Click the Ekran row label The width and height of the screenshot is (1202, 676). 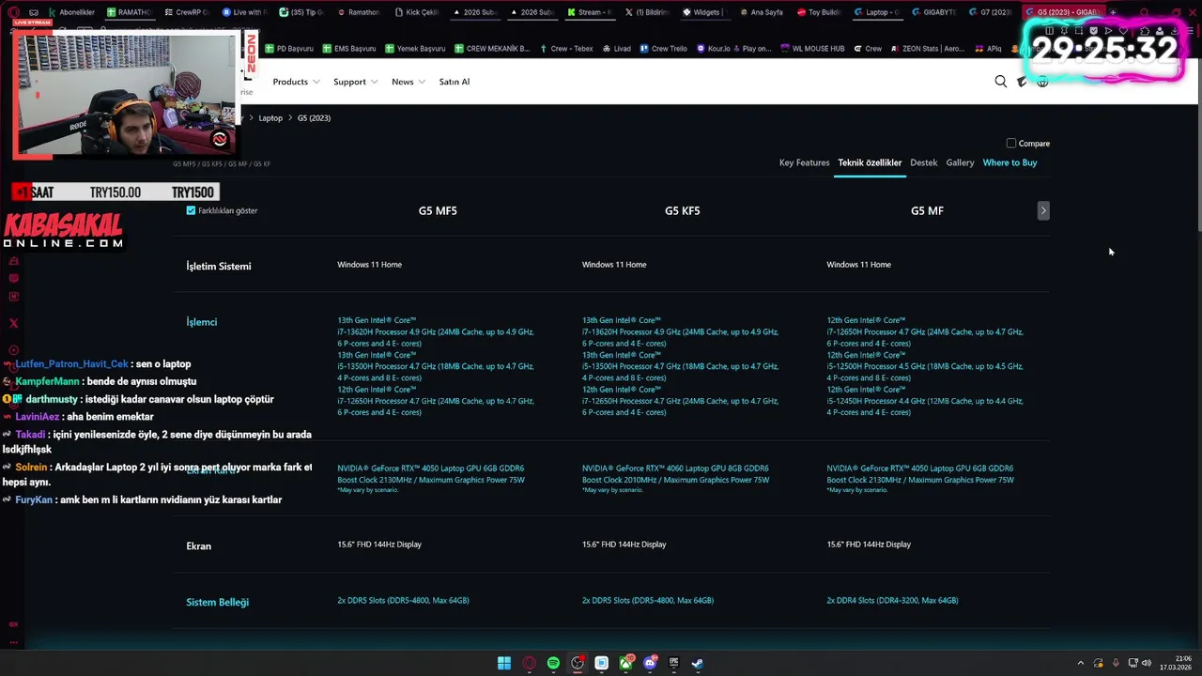(199, 546)
